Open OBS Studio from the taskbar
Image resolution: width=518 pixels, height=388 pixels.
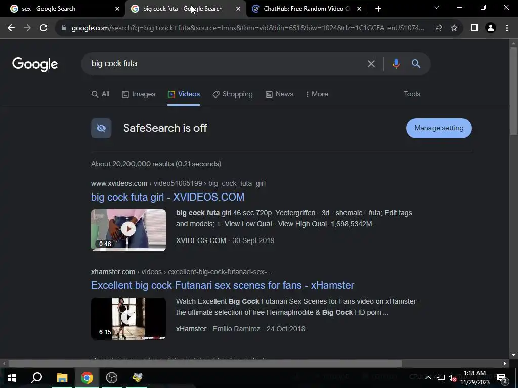tap(112, 378)
